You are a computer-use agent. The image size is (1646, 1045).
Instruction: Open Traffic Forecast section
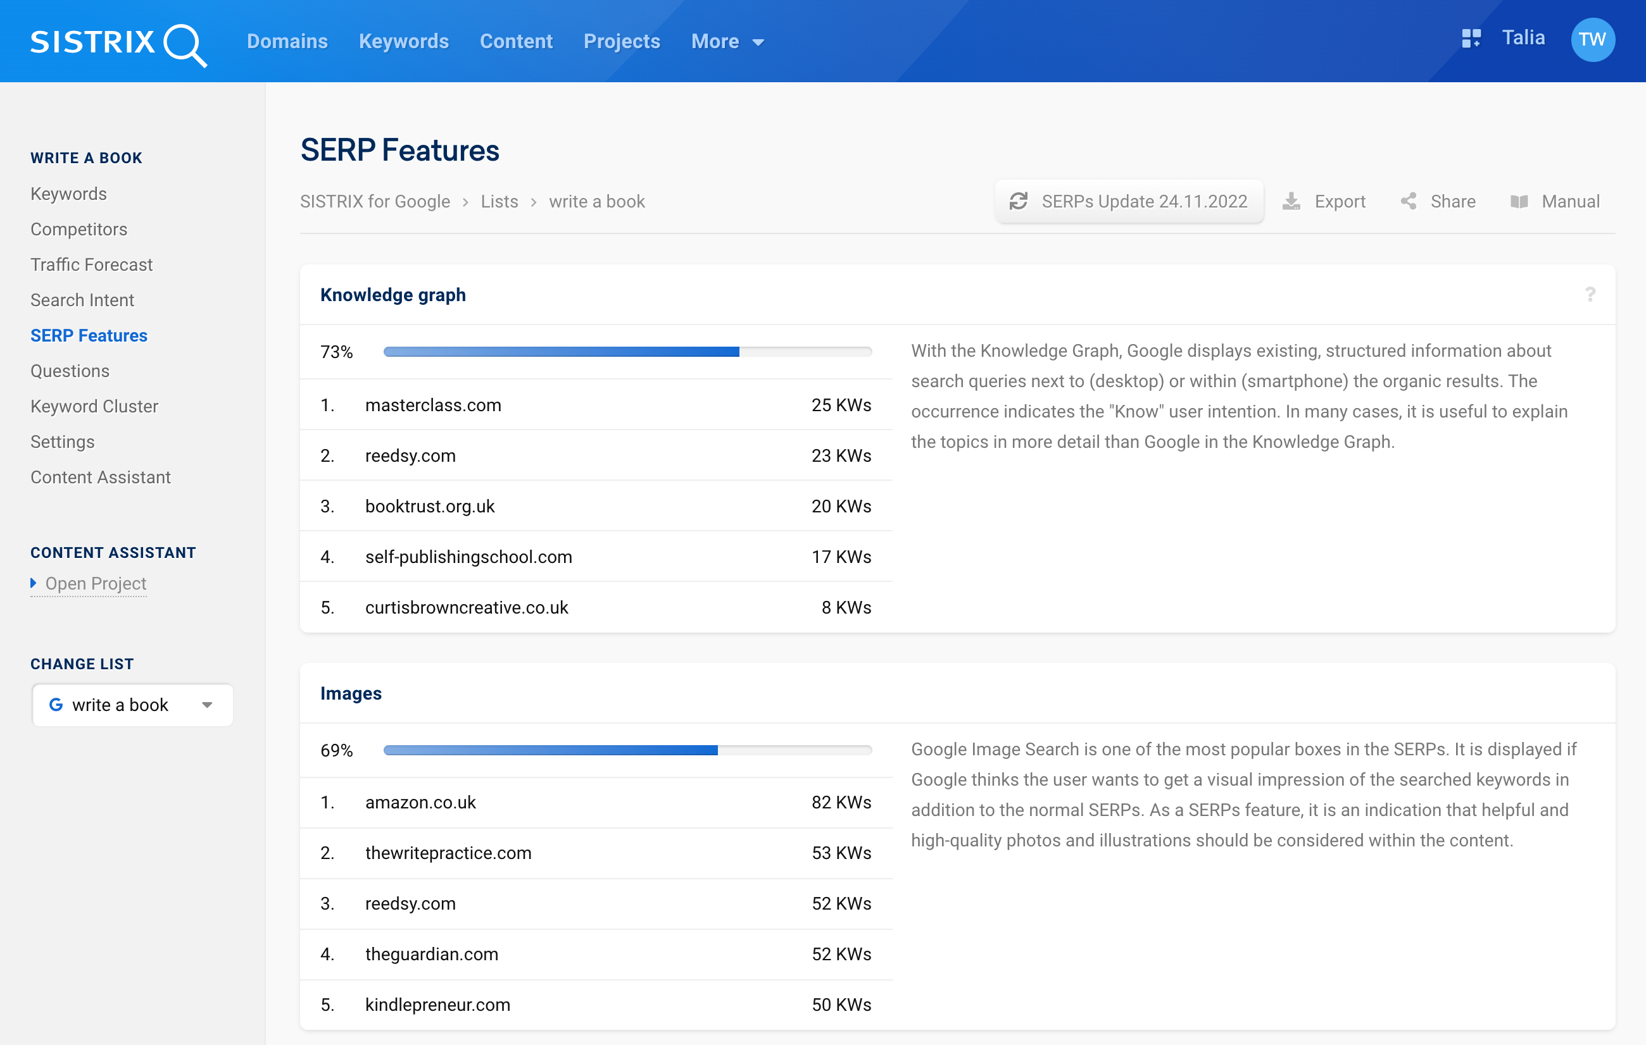pyautogui.click(x=92, y=265)
